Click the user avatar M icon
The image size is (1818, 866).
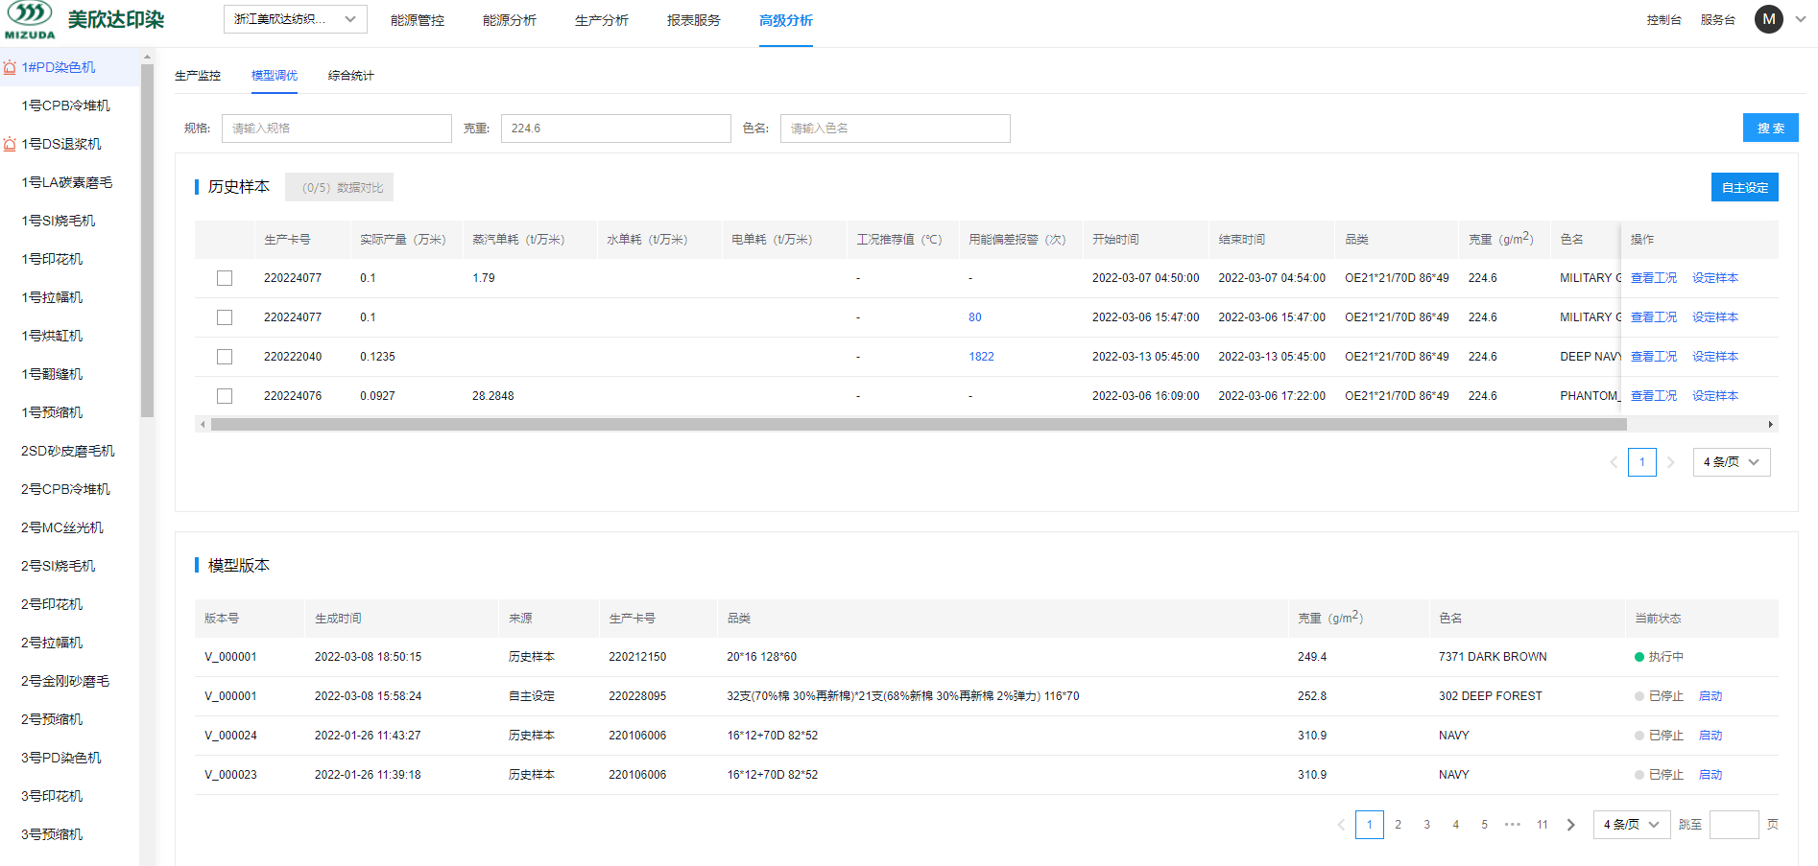(x=1768, y=19)
